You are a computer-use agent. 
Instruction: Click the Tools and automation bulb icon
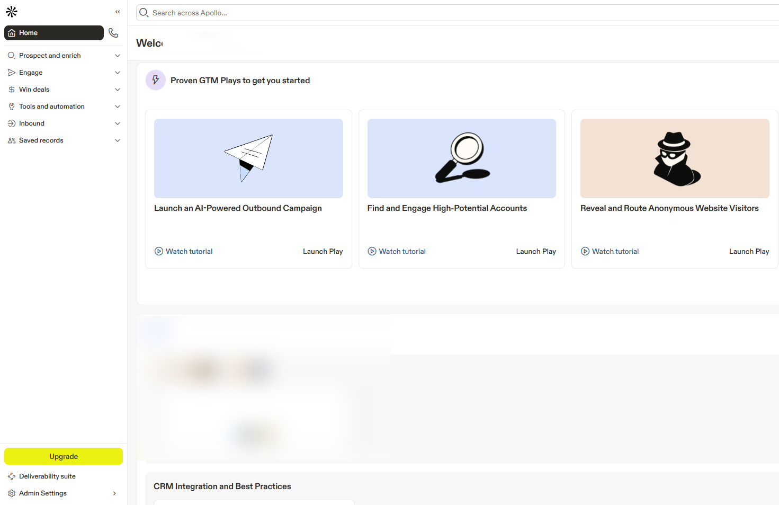12,107
